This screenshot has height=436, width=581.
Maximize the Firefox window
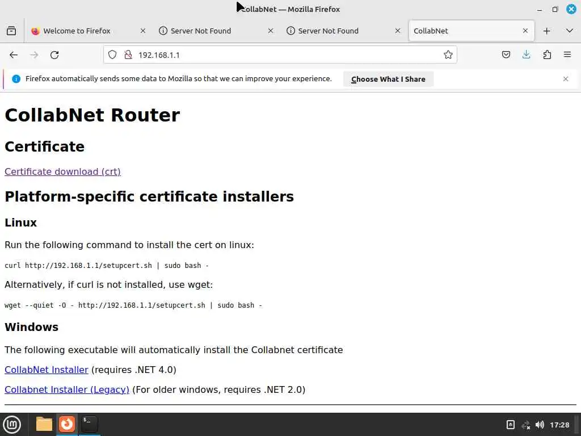tap(555, 9)
